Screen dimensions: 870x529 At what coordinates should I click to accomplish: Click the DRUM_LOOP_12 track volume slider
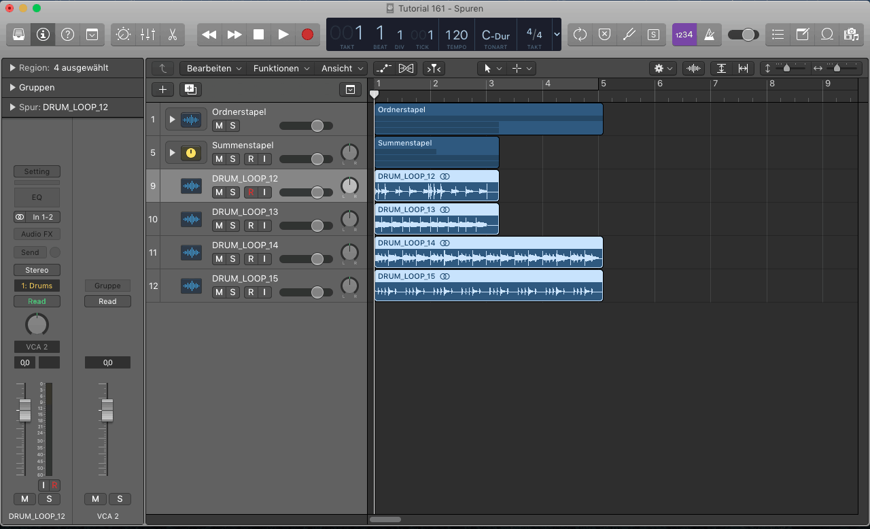pyautogui.click(x=317, y=192)
